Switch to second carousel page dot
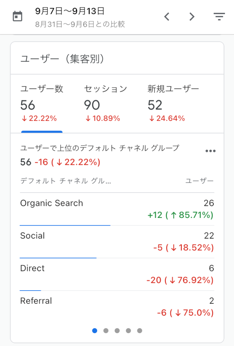The height and width of the screenshot is (346, 234). [x=106, y=330]
